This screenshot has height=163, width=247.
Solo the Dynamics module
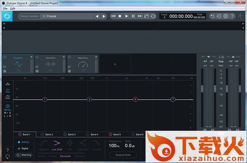37,71
